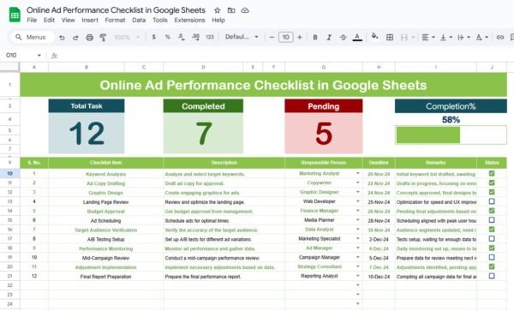514x311 pixels.
Task: Open the Data menu
Action: (x=139, y=20)
